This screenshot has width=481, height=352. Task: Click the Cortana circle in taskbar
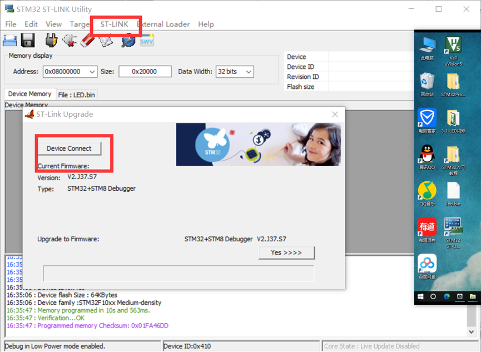tap(433, 296)
